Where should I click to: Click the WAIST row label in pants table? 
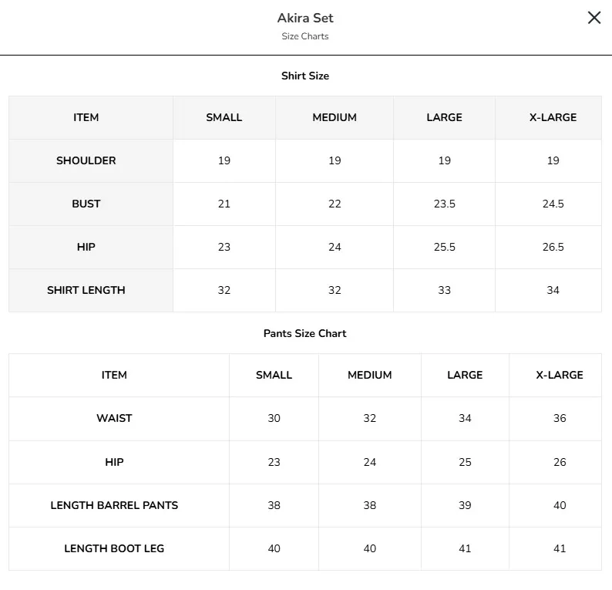114,418
